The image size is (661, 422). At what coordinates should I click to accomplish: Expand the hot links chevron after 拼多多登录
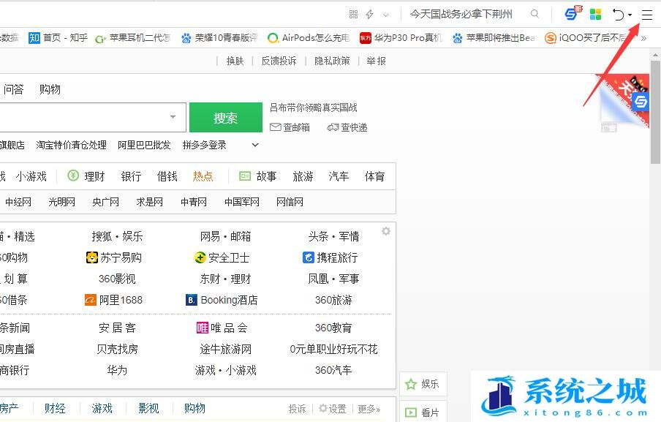255,145
